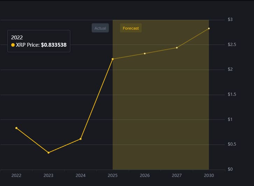
Task: Select the 2030 x-axis label
Action: click(x=209, y=176)
